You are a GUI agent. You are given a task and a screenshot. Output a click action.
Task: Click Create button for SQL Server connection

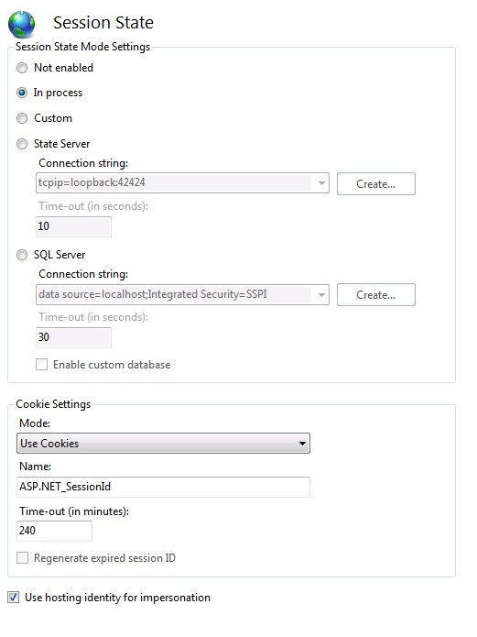[376, 295]
